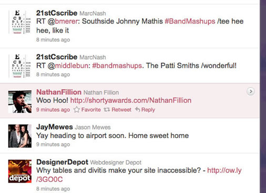This screenshot has width=266, height=193.
Task: Open the #BandMashups hashtag
Action: click(190, 22)
